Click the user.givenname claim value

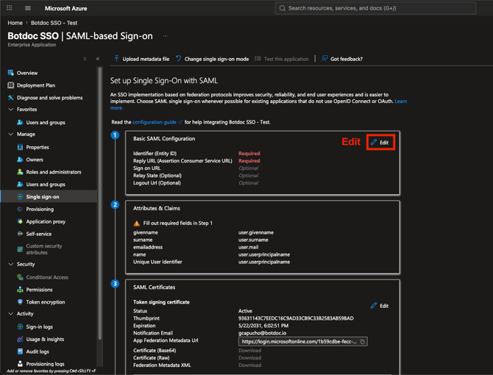[256, 232]
